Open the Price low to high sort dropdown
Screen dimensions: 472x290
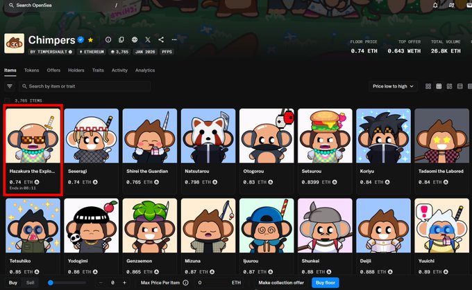[393, 86]
